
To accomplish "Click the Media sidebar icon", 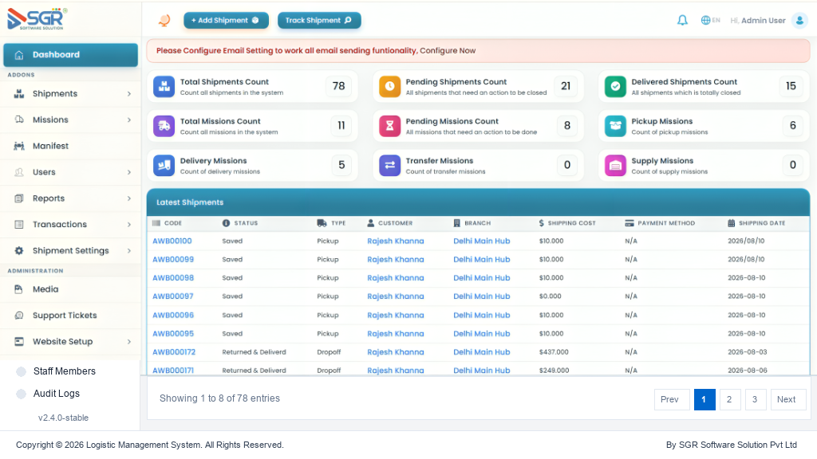I will [19, 289].
